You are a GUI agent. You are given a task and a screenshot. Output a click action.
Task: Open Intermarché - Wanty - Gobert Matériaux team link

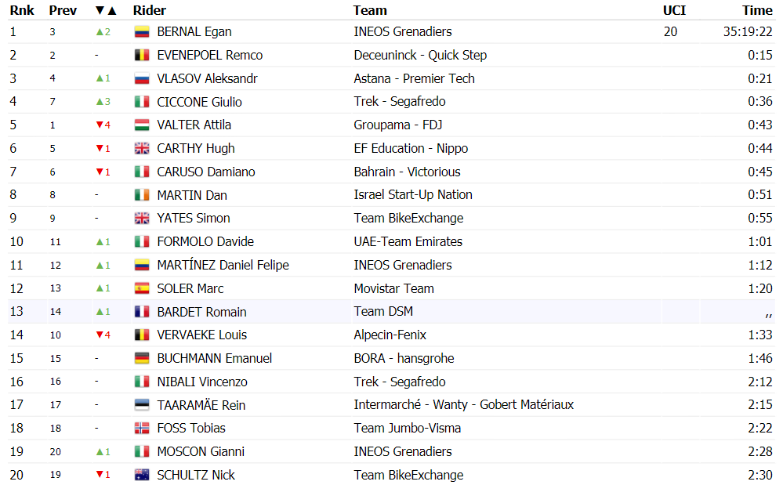tap(464, 404)
